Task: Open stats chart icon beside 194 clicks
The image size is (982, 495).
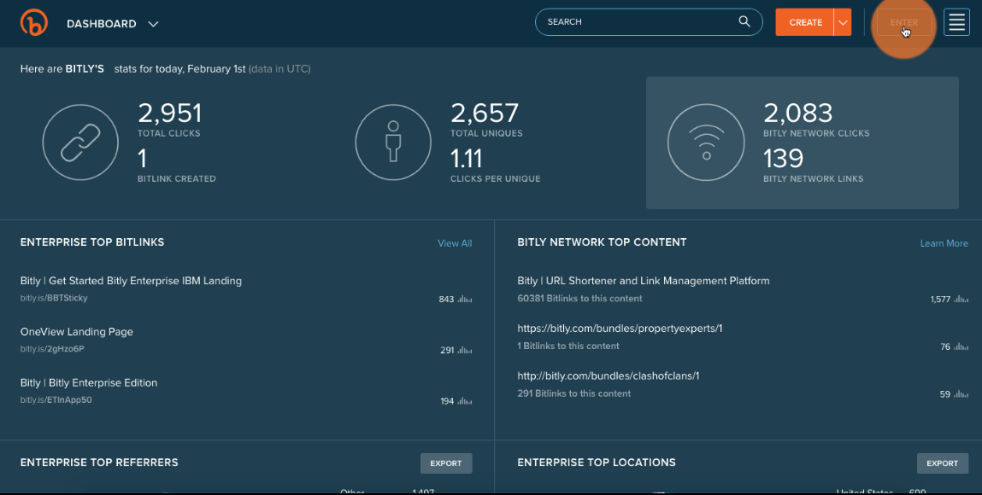Action: tap(465, 401)
